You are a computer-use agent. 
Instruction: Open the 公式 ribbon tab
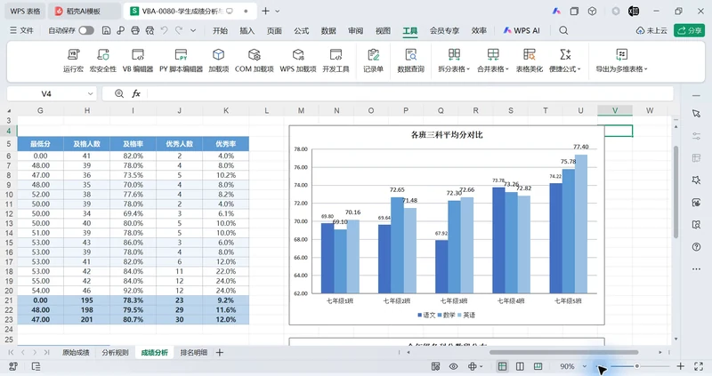[301, 30]
